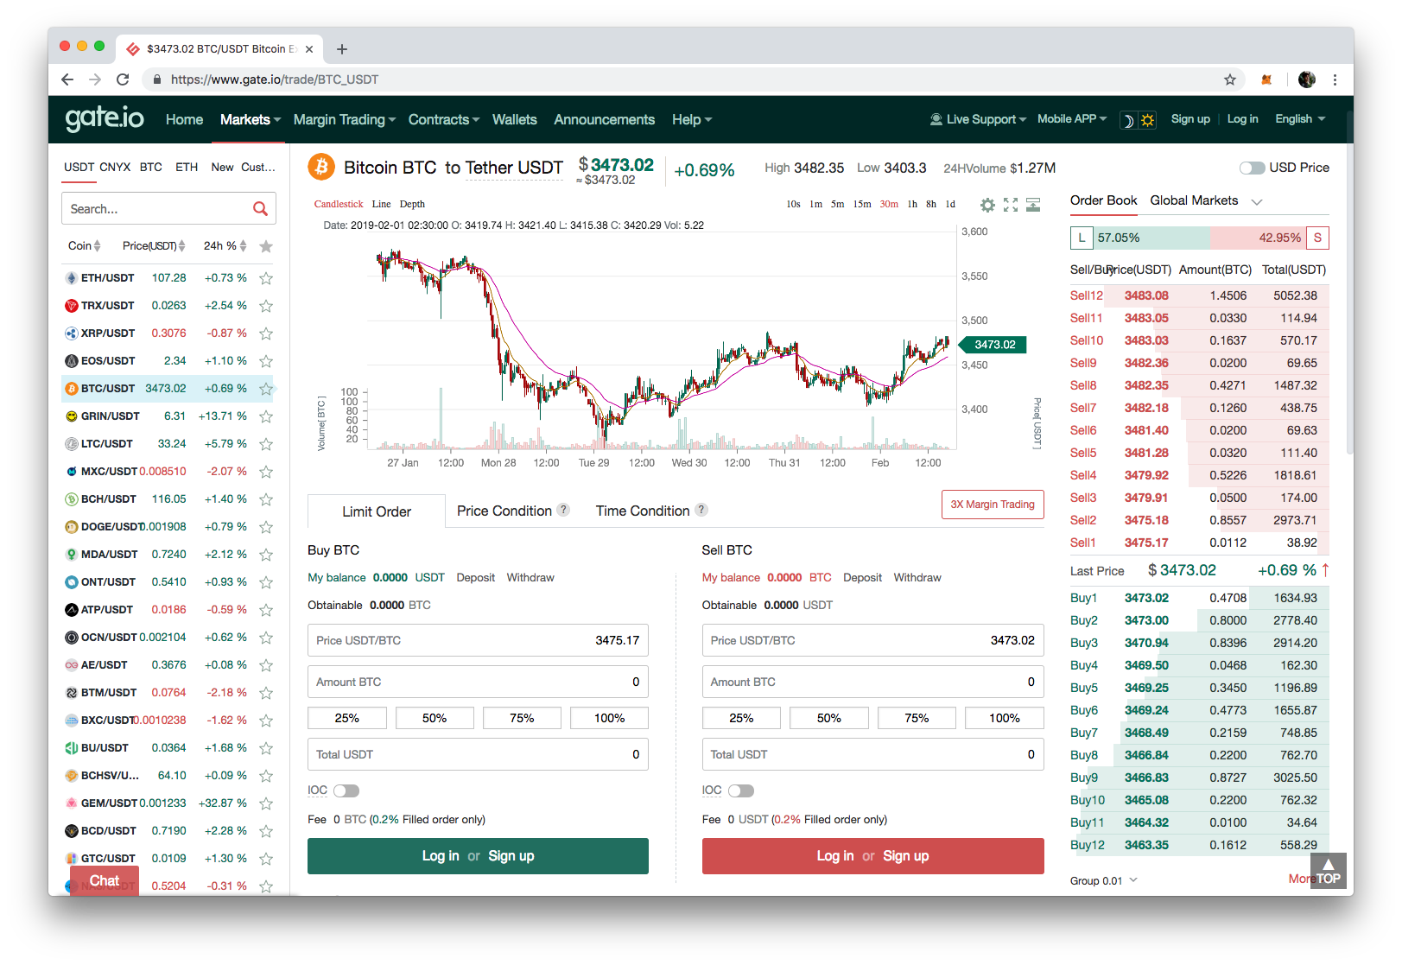1402x965 pixels.
Task: Click Sign up in top navigation
Action: pyautogui.click(x=1189, y=119)
